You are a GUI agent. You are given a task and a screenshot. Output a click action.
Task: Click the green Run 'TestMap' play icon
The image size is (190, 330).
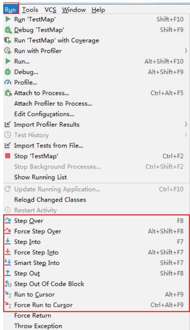coord(8,19)
